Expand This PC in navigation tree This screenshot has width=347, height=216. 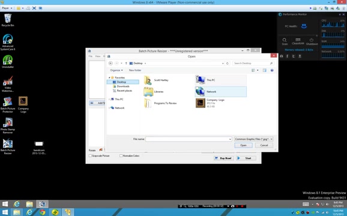point(109,100)
